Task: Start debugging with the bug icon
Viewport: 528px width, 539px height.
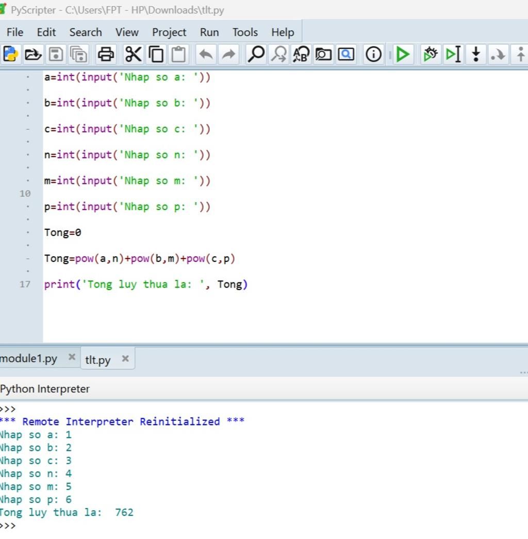Action: pyautogui.click(x=430, y=54)
